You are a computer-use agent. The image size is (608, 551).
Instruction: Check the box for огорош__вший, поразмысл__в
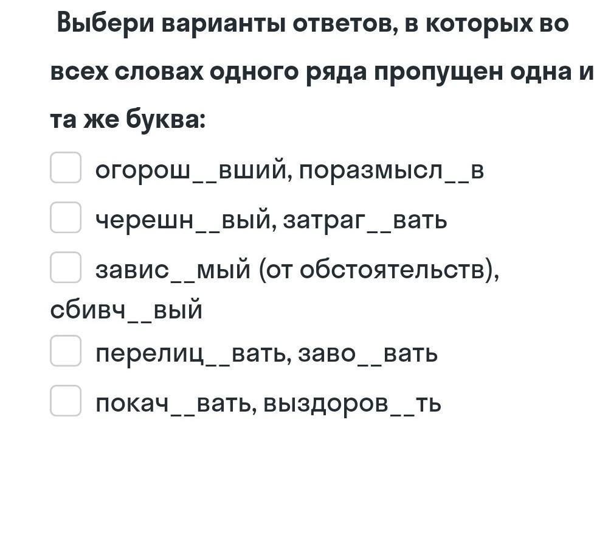(x=66, y=168)
